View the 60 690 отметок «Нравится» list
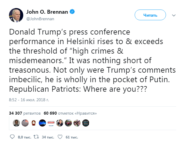Viewport: 186px width, 145px height. coord(70,113)
